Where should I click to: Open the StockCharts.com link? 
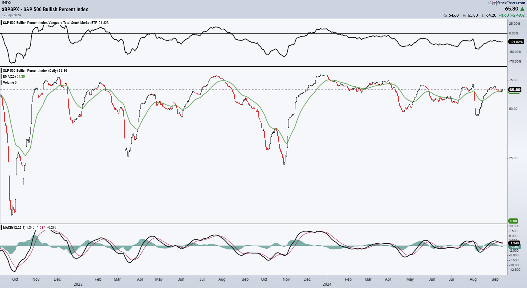tap(511, 3)
